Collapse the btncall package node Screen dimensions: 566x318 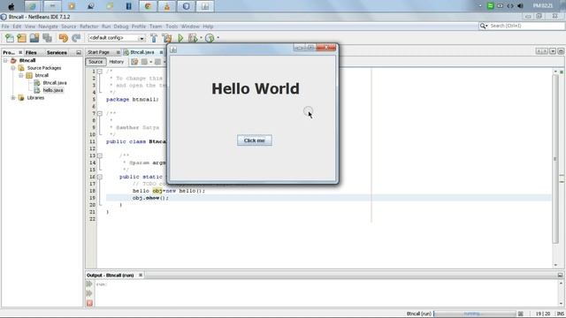tap(21, 76)
